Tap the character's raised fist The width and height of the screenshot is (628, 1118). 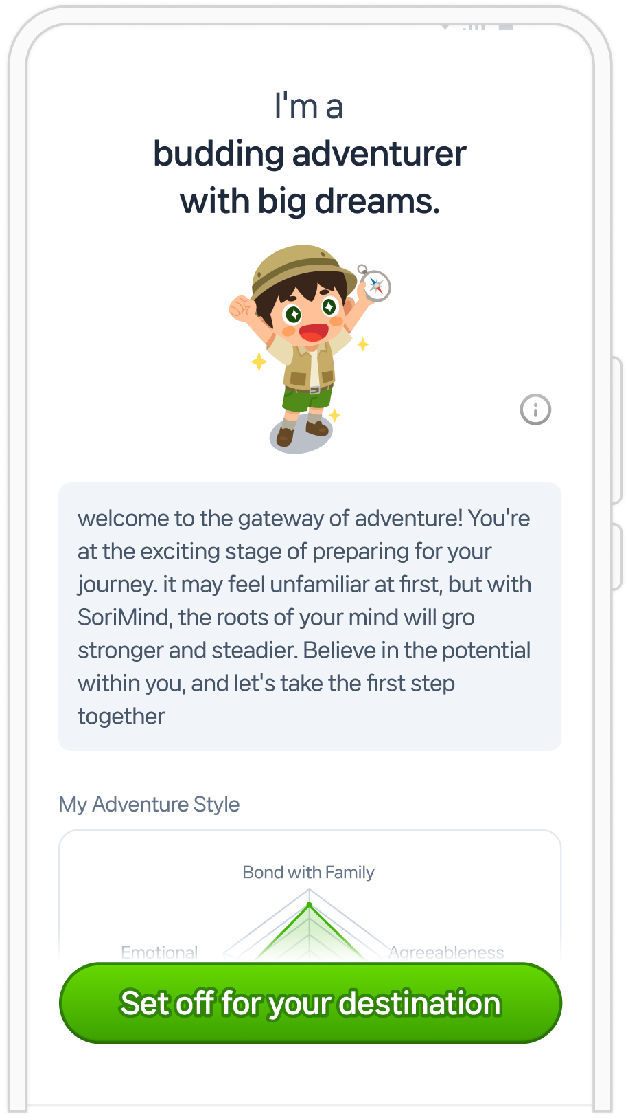tap(241, 308)
